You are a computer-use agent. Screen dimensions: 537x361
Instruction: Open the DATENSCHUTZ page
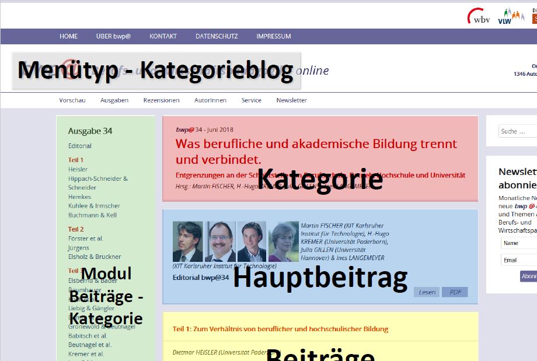pos(216,36)
